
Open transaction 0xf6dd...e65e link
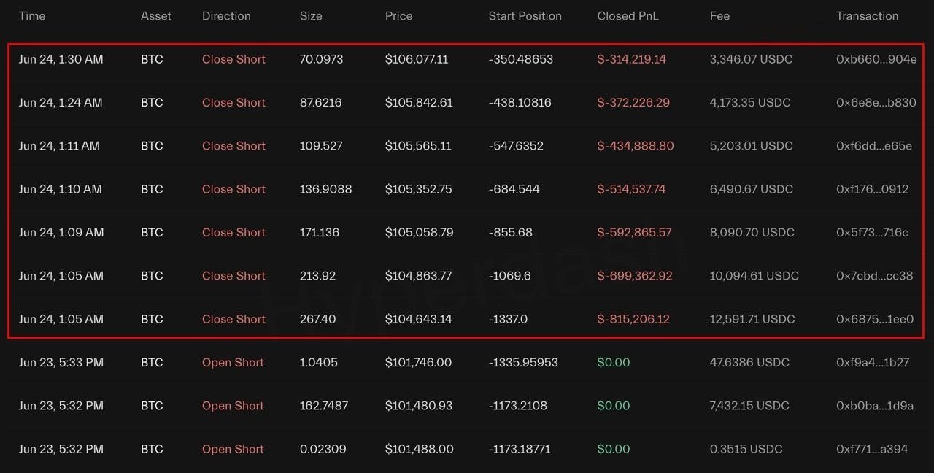pos(874,146)
